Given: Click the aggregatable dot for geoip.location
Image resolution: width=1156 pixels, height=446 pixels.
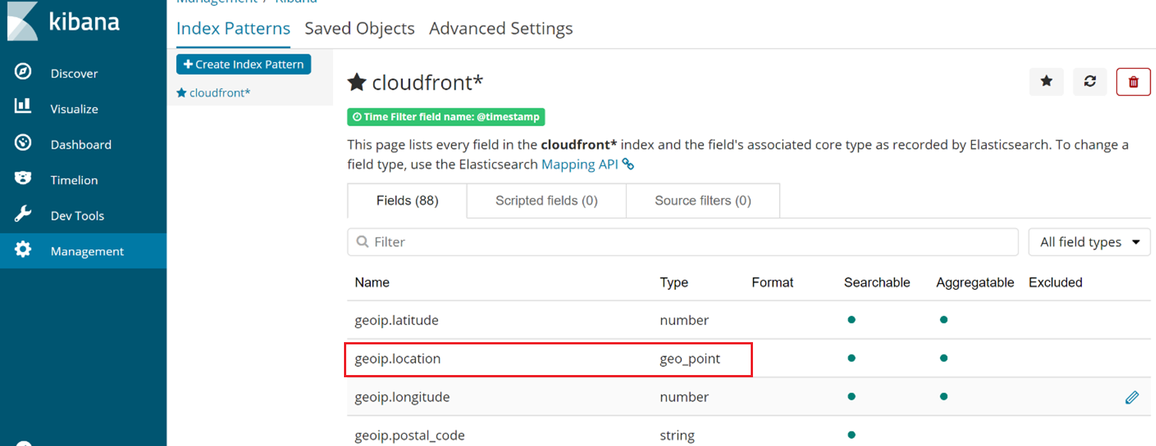Looking at the screenshot, I should 944,359.
